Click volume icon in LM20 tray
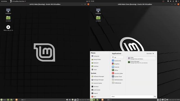 (168, 100)
